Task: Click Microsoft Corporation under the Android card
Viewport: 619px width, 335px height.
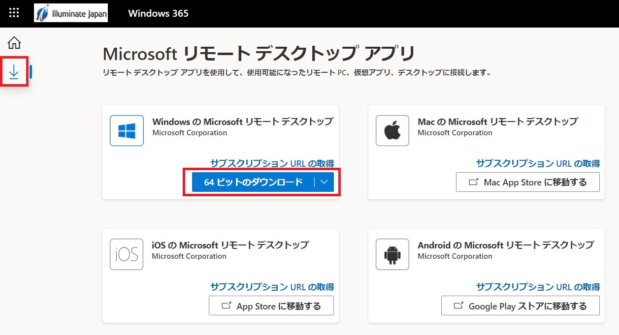Action: pyautogui.click(x=455, y=256)
